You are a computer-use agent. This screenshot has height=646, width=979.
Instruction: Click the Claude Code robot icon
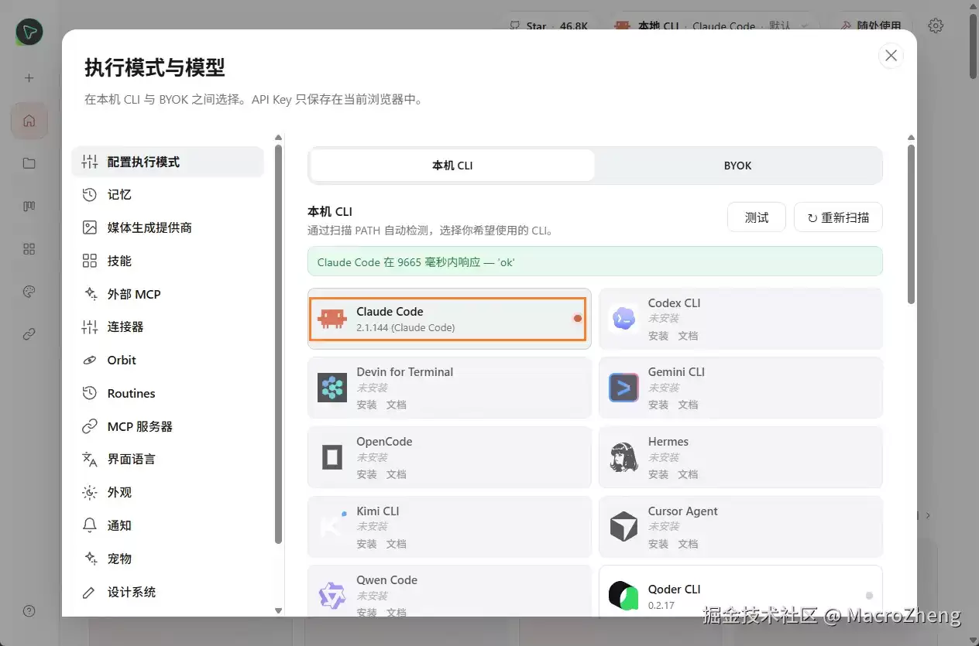[332, 319]
